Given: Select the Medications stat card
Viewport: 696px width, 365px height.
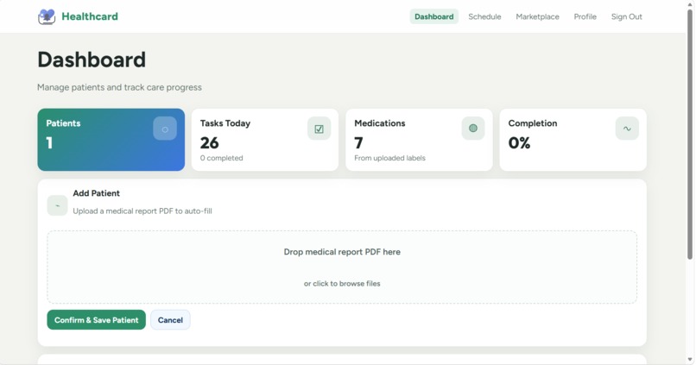Looking at the screenshot, I should pyautogui.click(x=419, y=140).
